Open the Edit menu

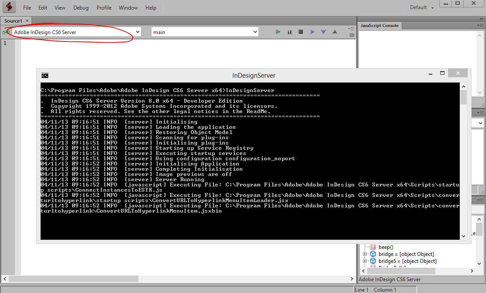tap(43, 8)
